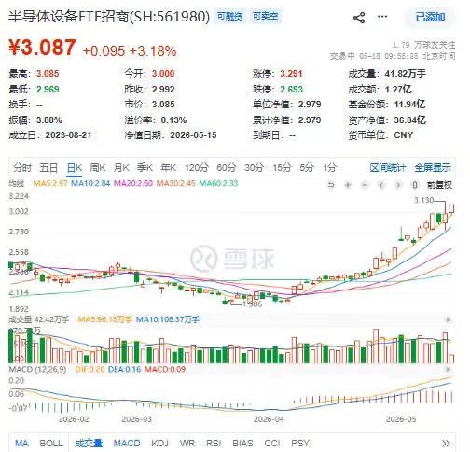This screenshot has width=470, height=452.
Task: Click 全屏显示 to view fullscreen
Action: tap(433, 168)
